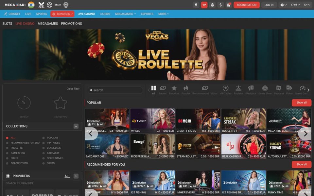Click the Log In button
Screen dimensions: 314x196
pyautogui.click(x=269, y=5)
